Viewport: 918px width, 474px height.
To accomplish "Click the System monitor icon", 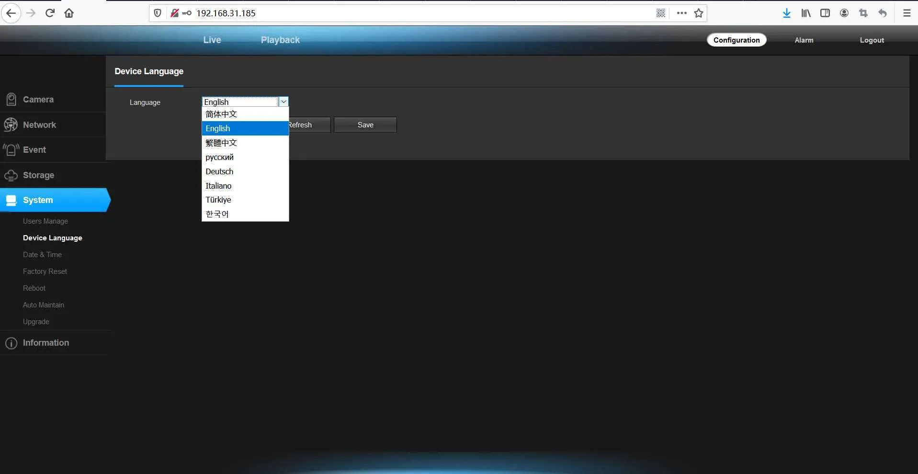I will point(11,200).
